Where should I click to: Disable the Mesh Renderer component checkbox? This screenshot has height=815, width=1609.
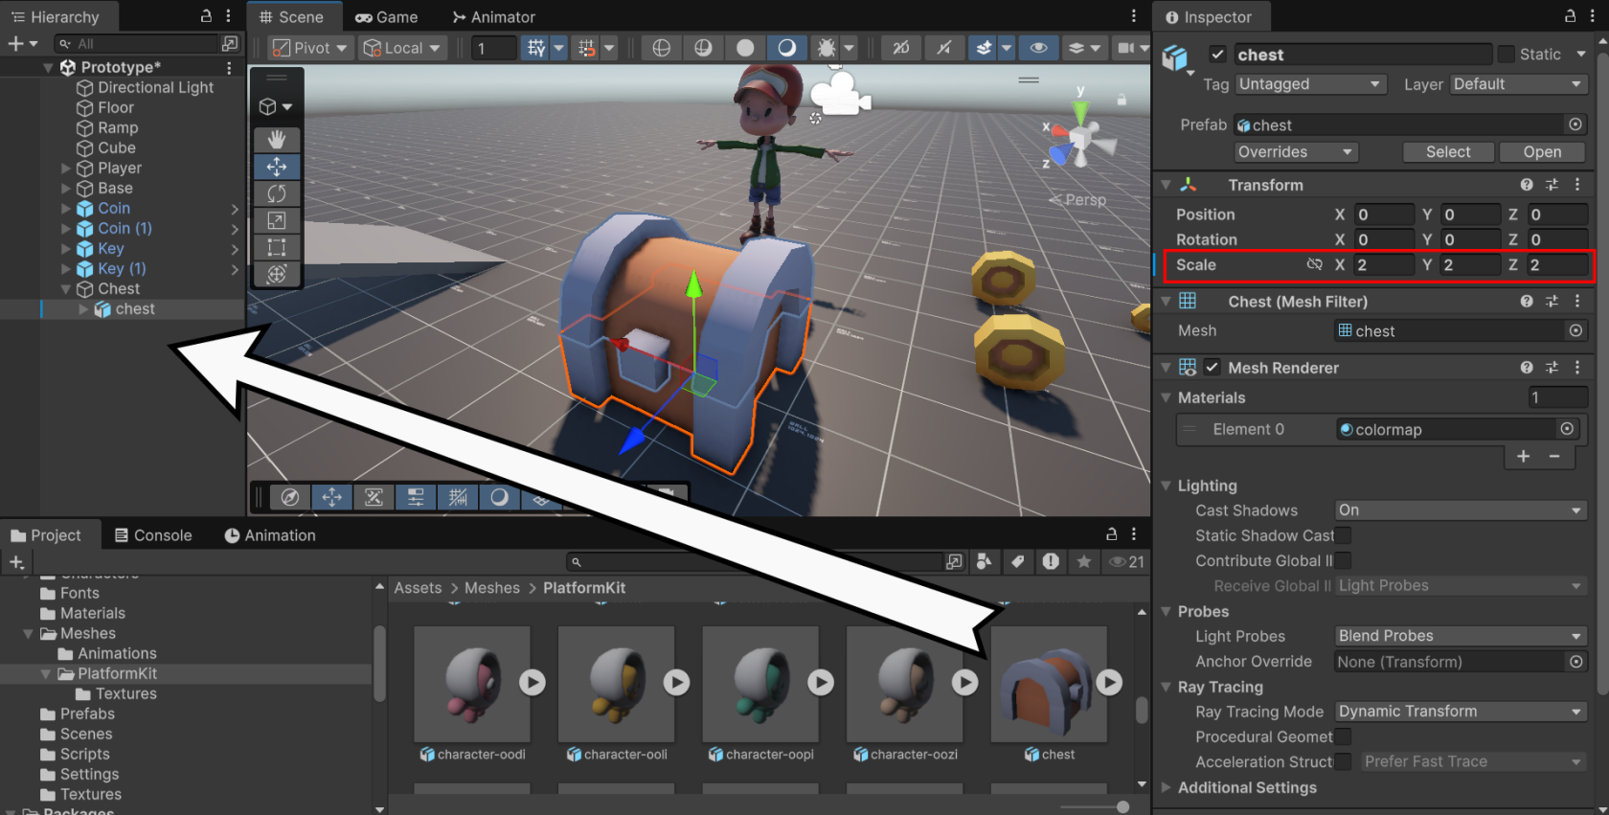click(x=1212, y=368)
